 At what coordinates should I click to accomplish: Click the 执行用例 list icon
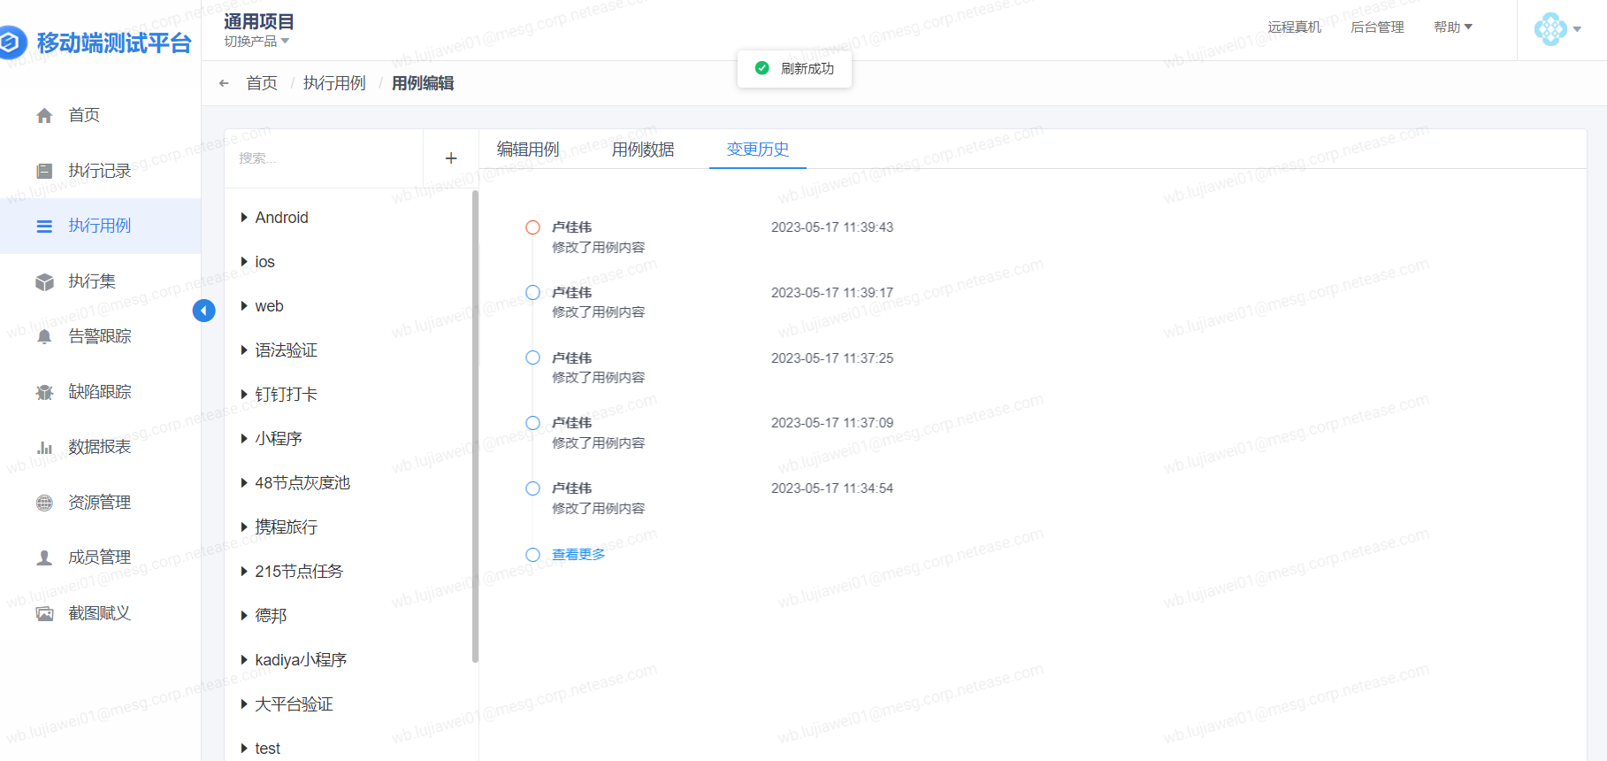tap(44, 227)
